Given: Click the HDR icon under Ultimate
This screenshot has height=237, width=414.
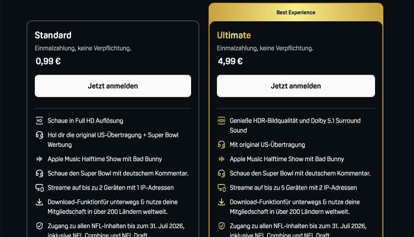Looking at the screenshot, I should [221, 121].
